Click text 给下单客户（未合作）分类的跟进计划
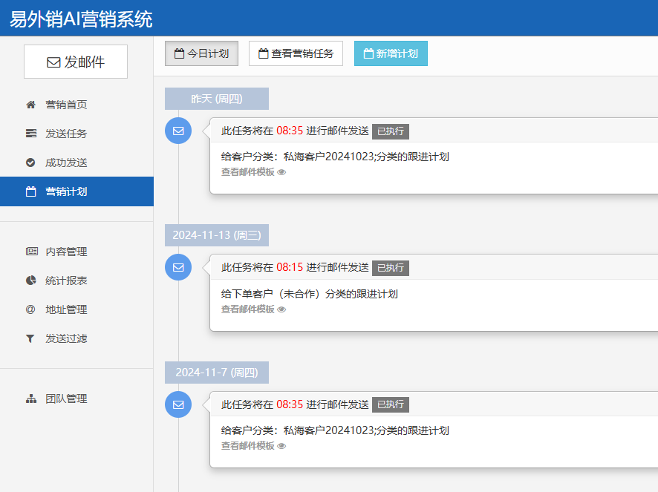This screenshot has height=492, width=658. (x=309, y=294)
